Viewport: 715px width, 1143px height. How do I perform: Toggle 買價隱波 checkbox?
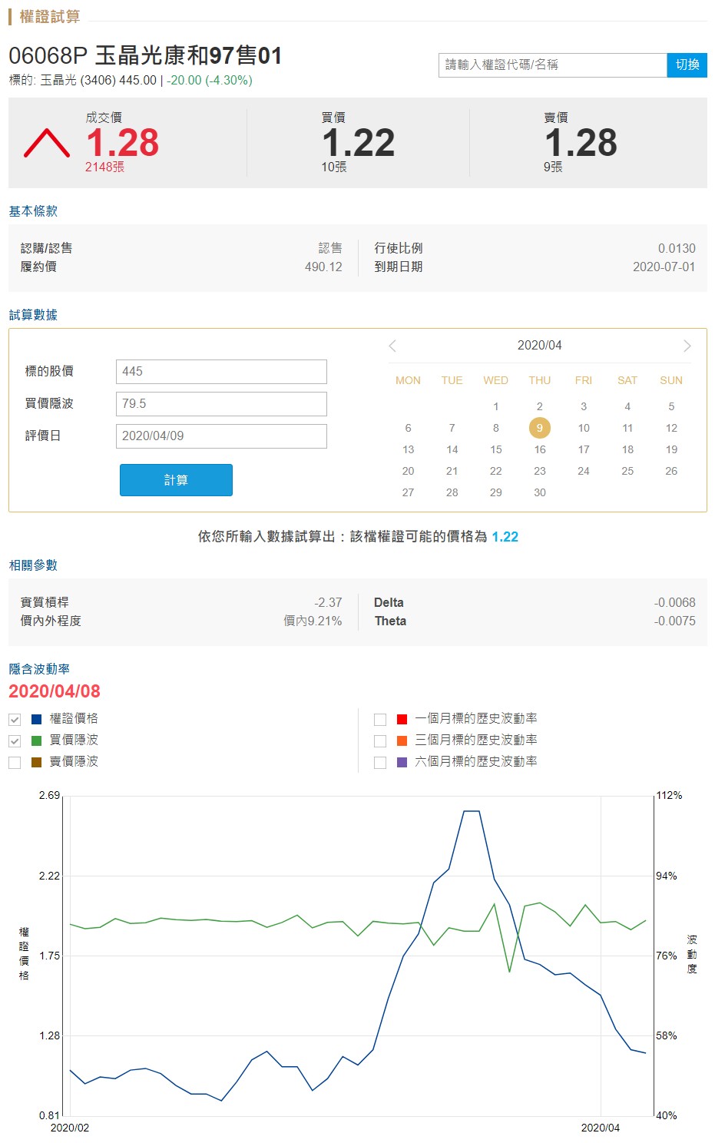pyautogui.click(x=15, y=741)
